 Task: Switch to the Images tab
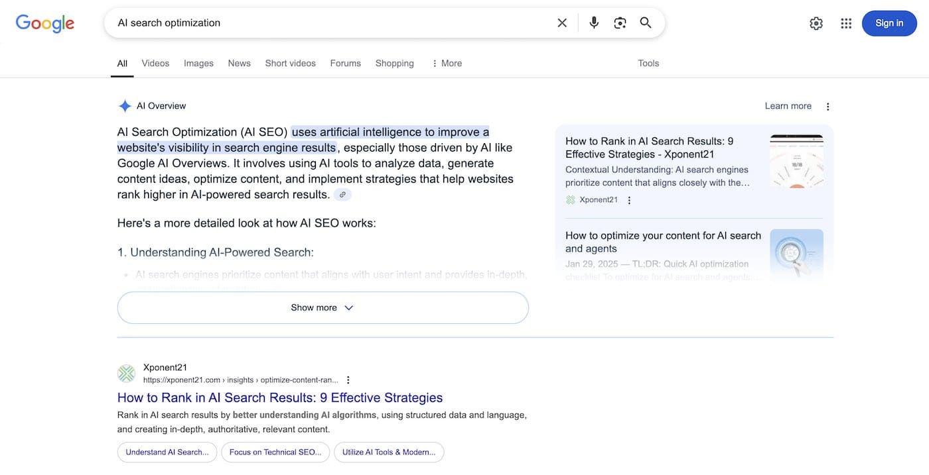[198, 63]
